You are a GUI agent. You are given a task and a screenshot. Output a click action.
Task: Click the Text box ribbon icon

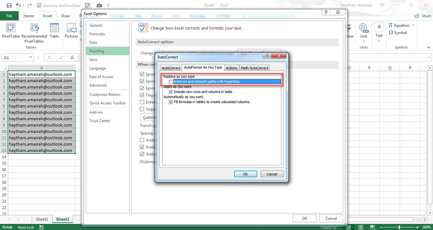click(x=379, y=27)
